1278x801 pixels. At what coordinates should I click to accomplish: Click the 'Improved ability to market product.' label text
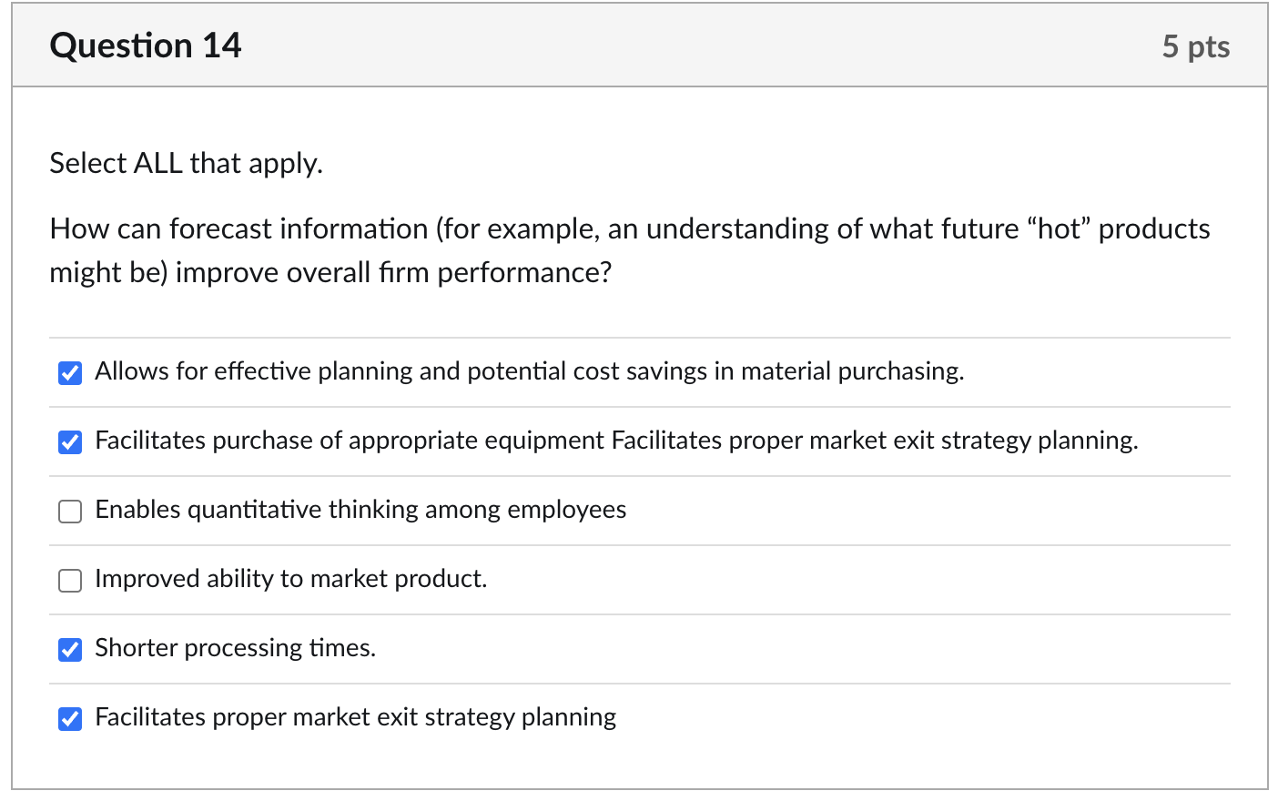[x=290, y=579]
